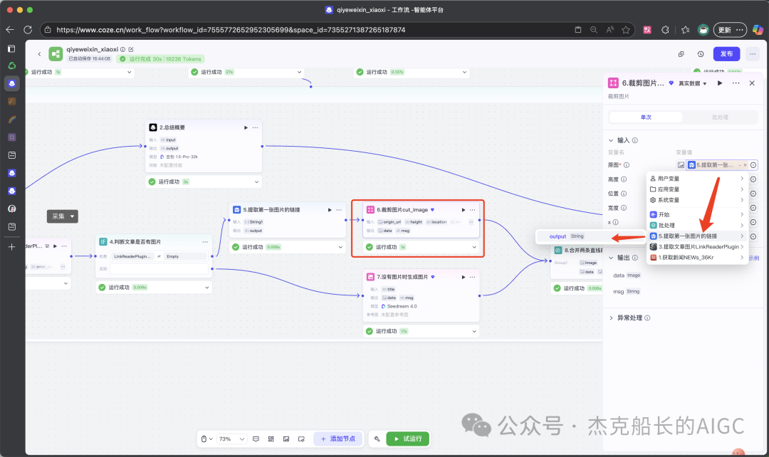
Task: Start a test run with 试运行
Action: coord(407,439)
